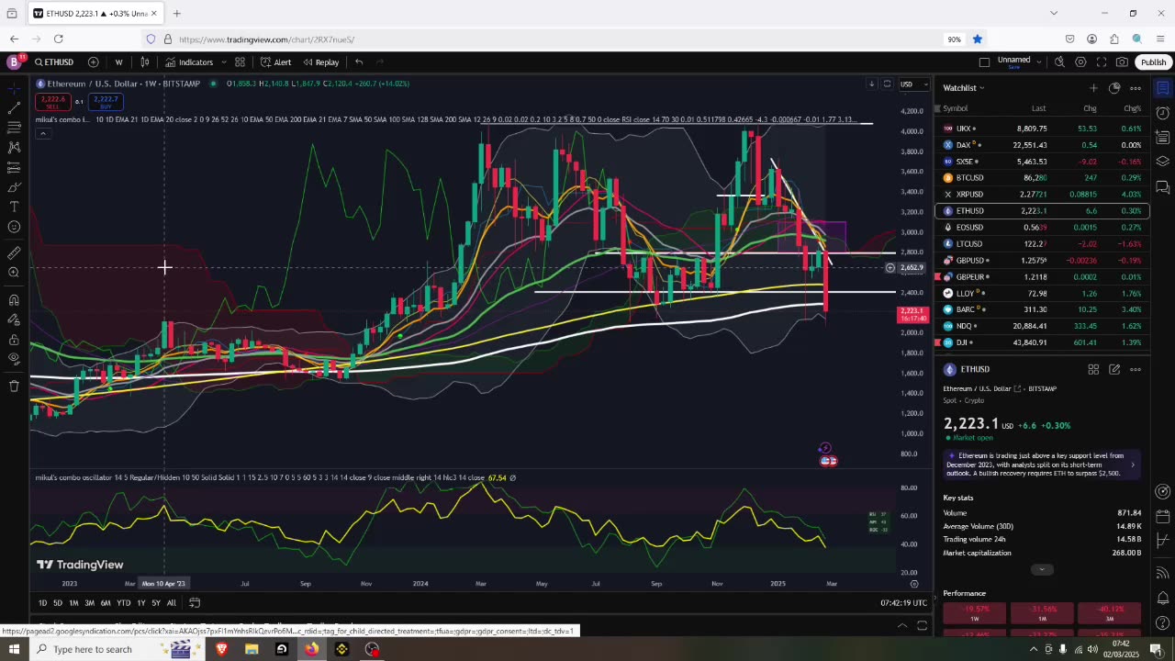Take a chart snapshot with the camera icon
This screenshot has height=661, width=1175.
(x=1122, y=62)
